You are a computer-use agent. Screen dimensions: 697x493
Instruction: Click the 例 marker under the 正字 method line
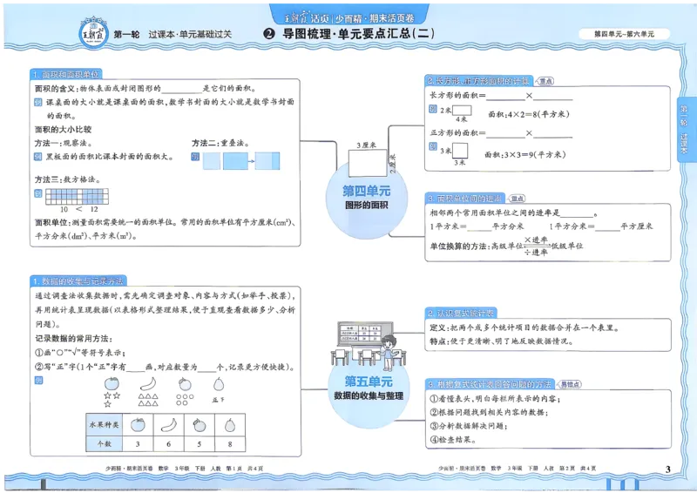[x=38, y=381]
